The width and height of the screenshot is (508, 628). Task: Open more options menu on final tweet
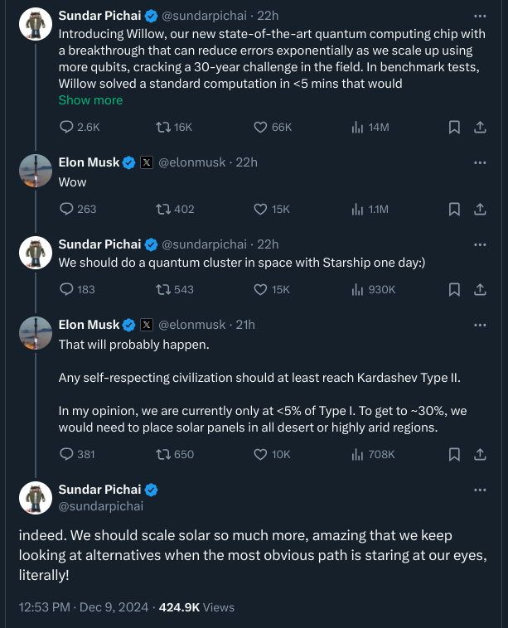click(x=480, y=490)
